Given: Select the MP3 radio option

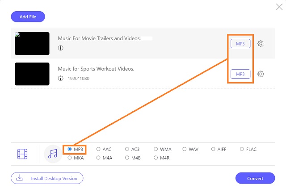Looking at the screenshot, I should [x=70, y=149].
